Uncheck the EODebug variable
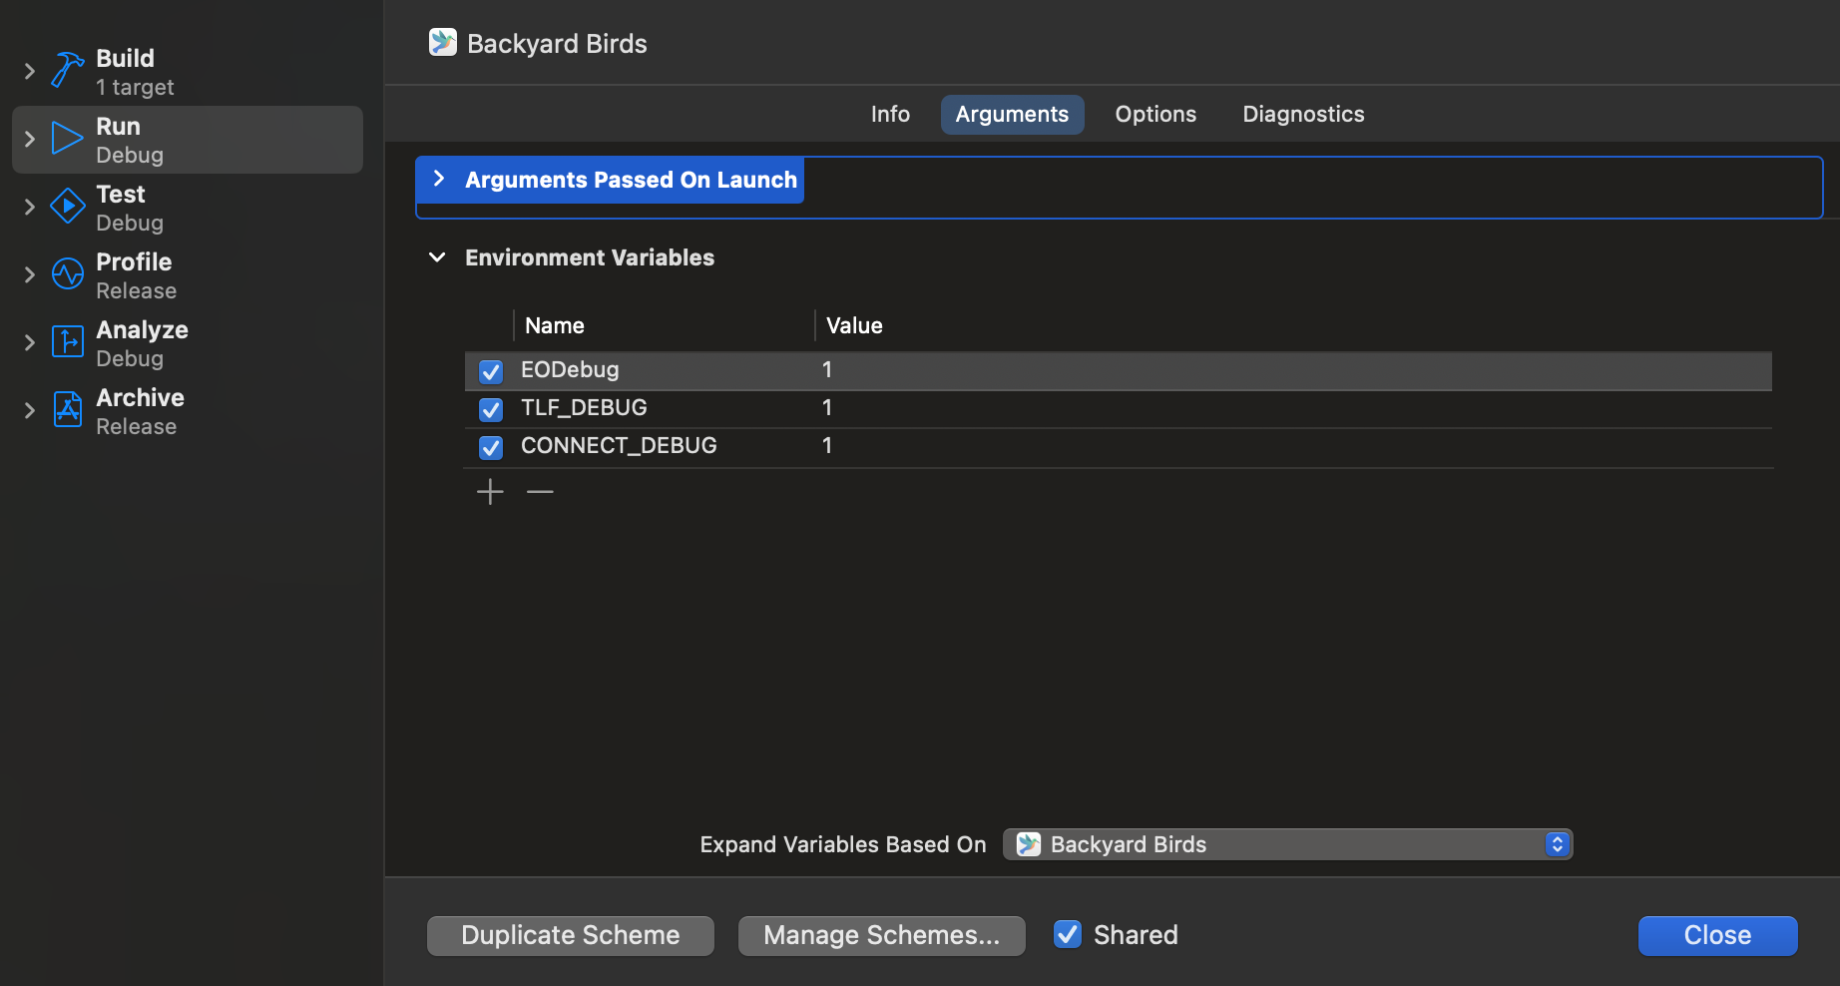 490,370
